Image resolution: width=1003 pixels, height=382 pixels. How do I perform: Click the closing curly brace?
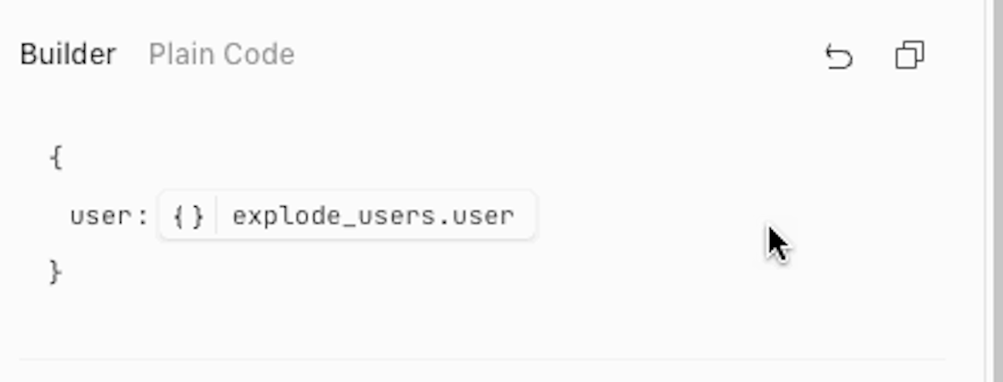pos(56,272)
